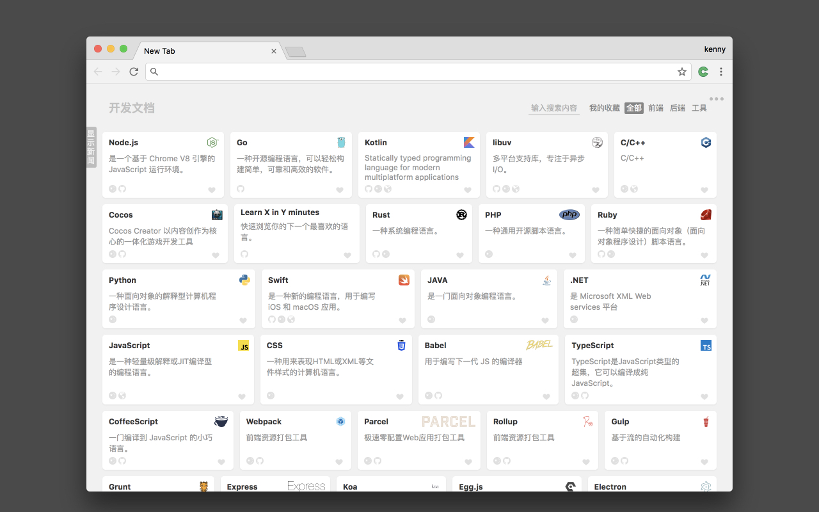Open the Parcel card title
The width and height of the screenshot is (819, 512).
pyautogui.click(x=376, y=422)
